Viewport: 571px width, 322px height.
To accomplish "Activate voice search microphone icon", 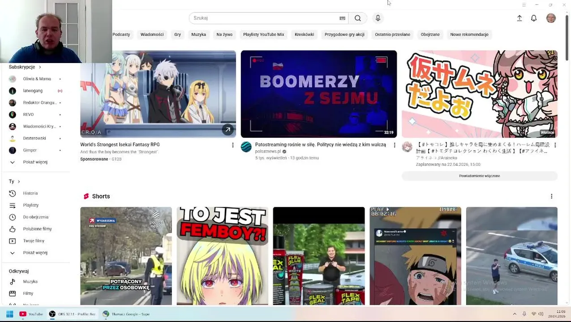I will 378,18.
